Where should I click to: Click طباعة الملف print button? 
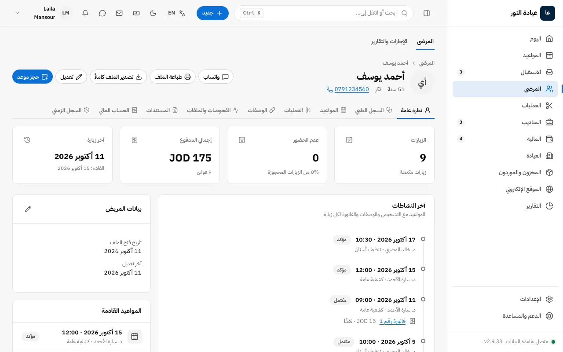pyautogui.click(x=172, y=77)
